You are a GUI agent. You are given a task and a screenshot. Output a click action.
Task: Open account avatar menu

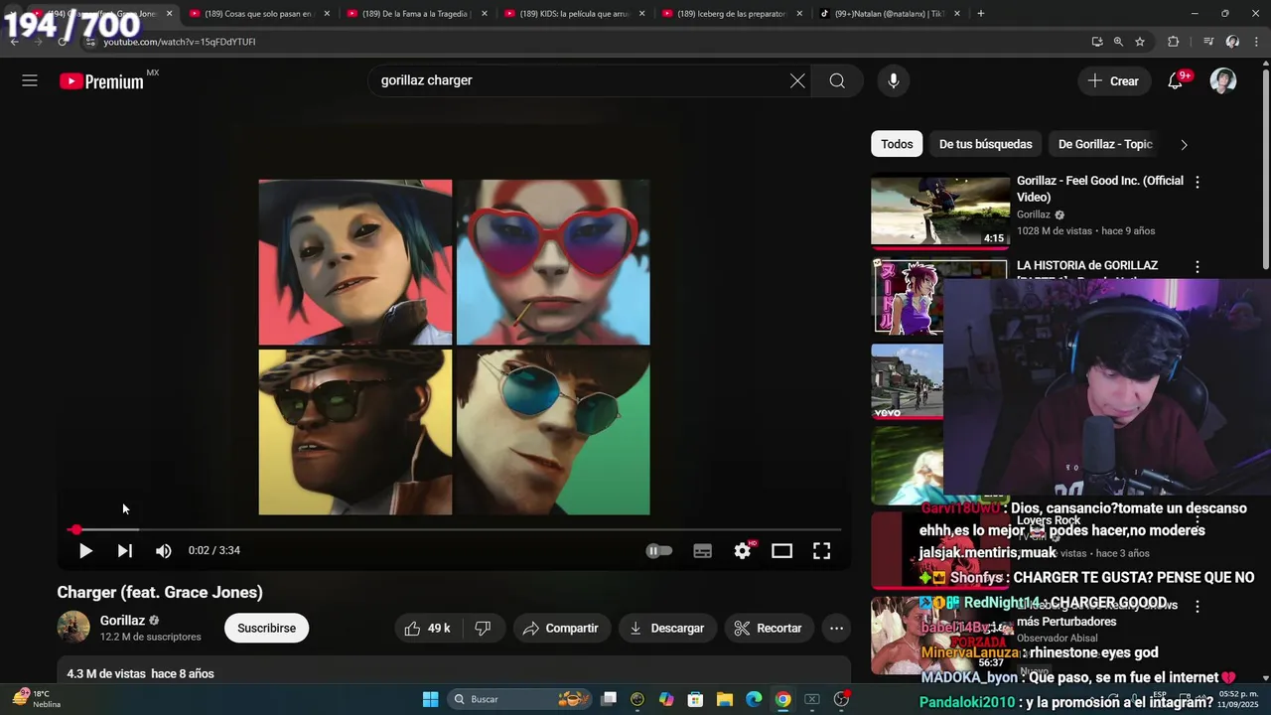(1223, 80)
